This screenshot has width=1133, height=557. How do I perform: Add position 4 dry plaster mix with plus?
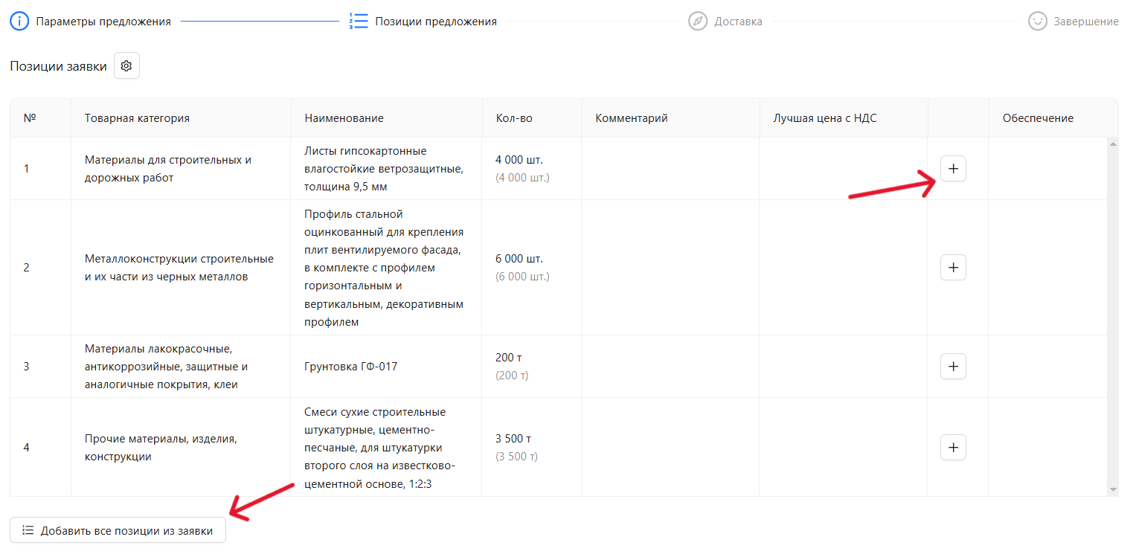[953, 448]
